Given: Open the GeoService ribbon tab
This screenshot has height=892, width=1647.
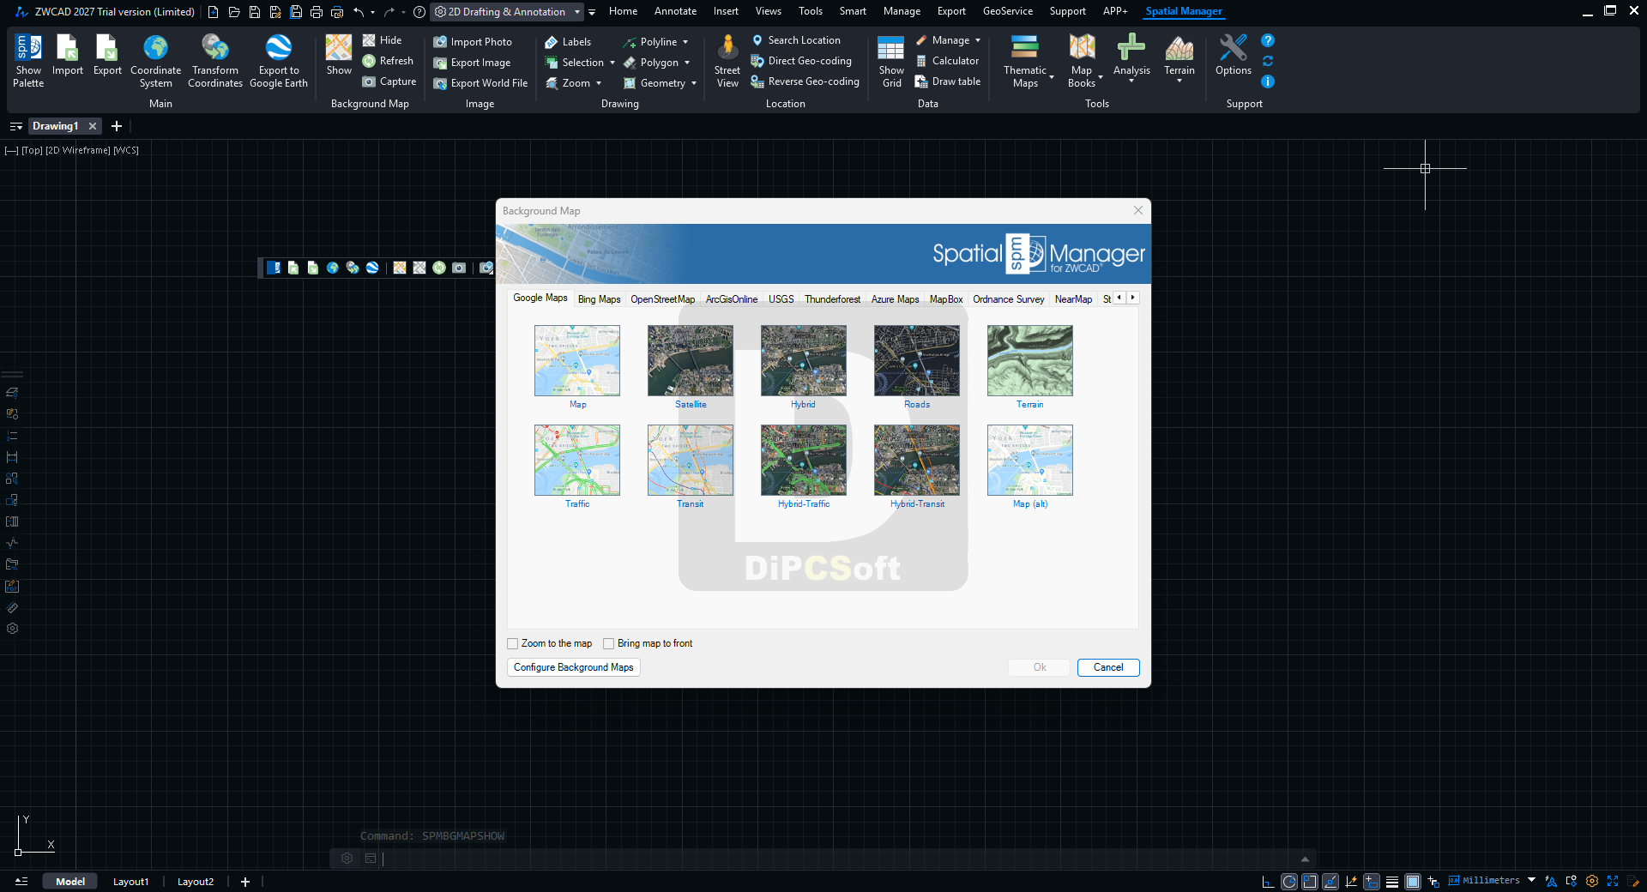Looking at the screenshot, I should (x=1008, y=11).
